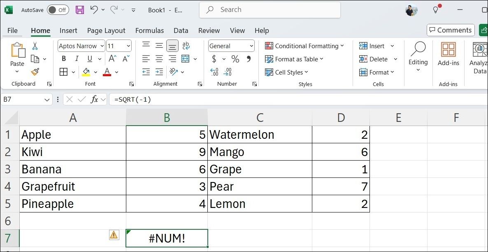Viewport: 488px width, 252px height.
Task: Toggle Bold formatting
Action: [64, 59]
